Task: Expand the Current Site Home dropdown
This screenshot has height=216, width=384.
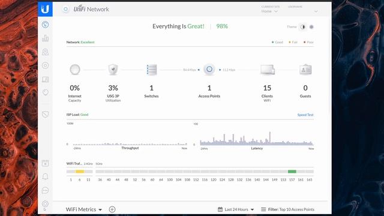Action: point(269,11)
